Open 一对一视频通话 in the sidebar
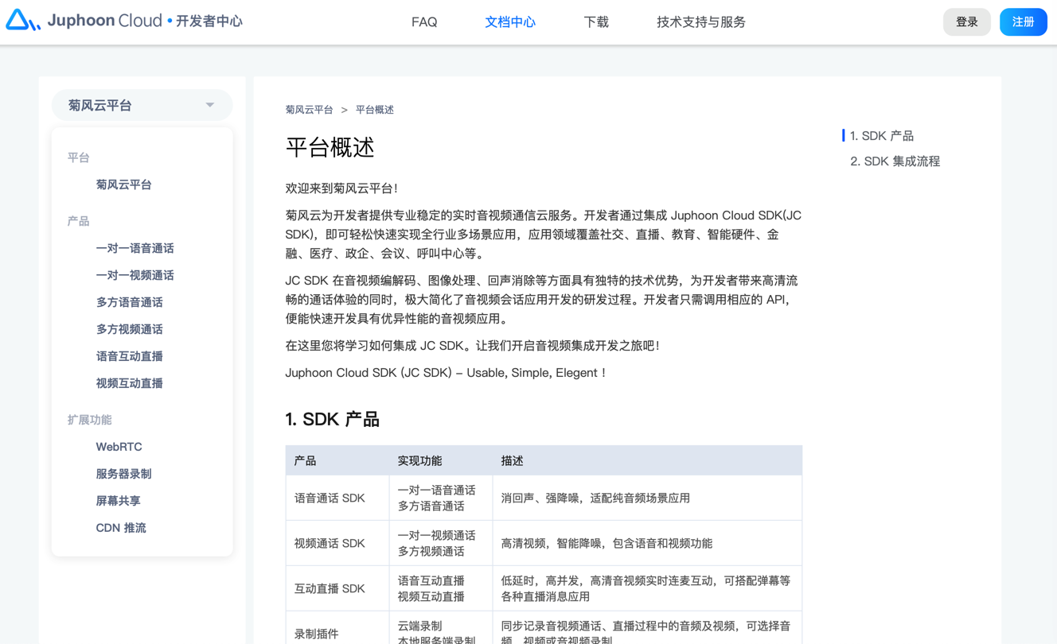Viewport: 1057px width, 644px height. tap(135, 275)
